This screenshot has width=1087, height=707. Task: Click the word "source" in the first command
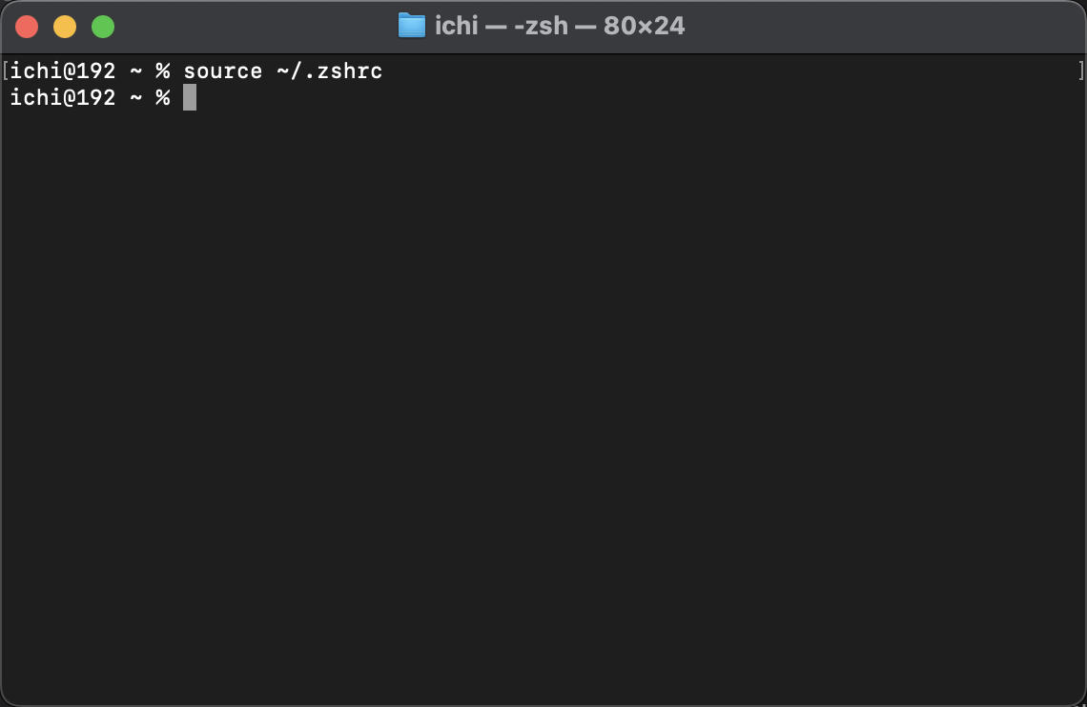point(222,71)
